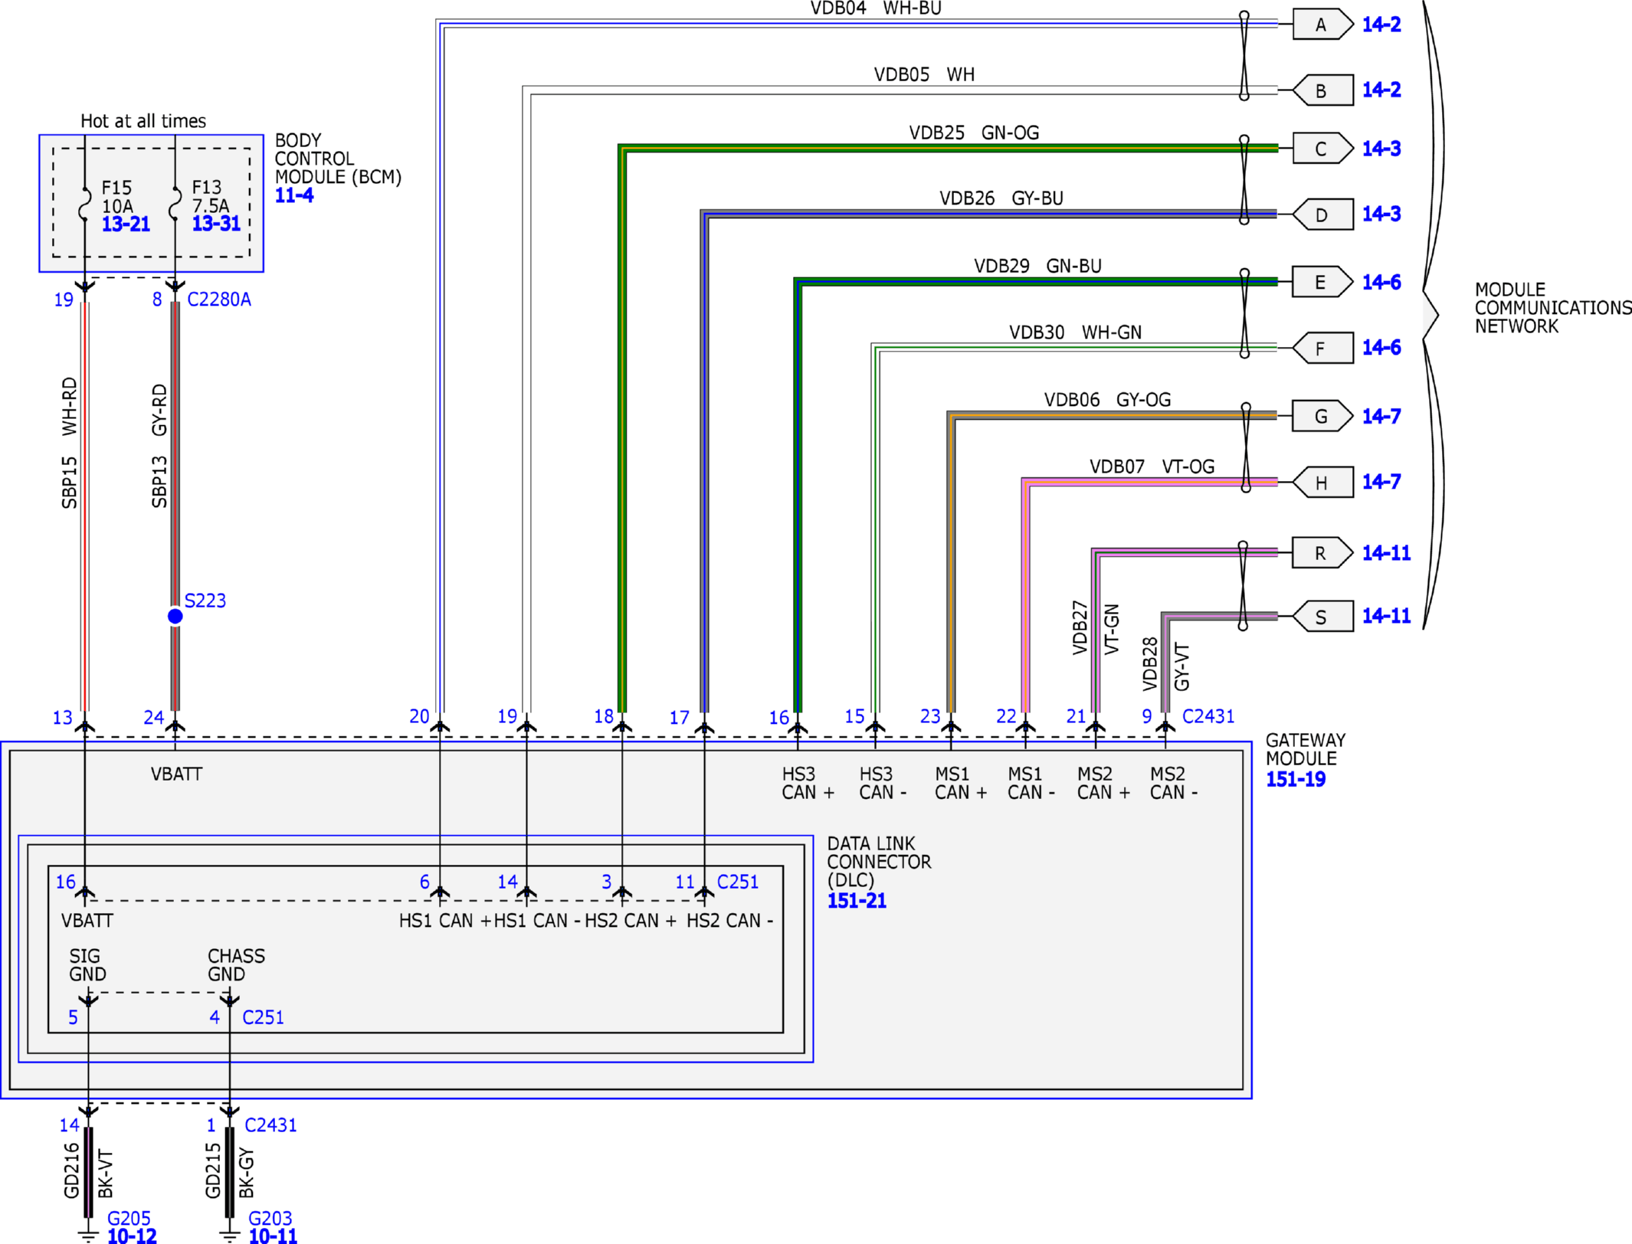Select the pink VDB07 VT-OG wire
Screen dimensions: 1632x1244
tap(1134, 482)
